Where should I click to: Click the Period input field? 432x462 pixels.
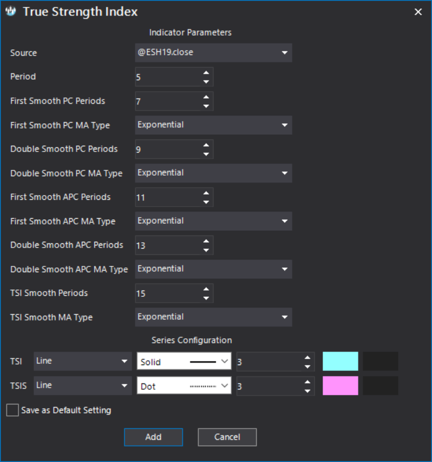click(168, 77)
